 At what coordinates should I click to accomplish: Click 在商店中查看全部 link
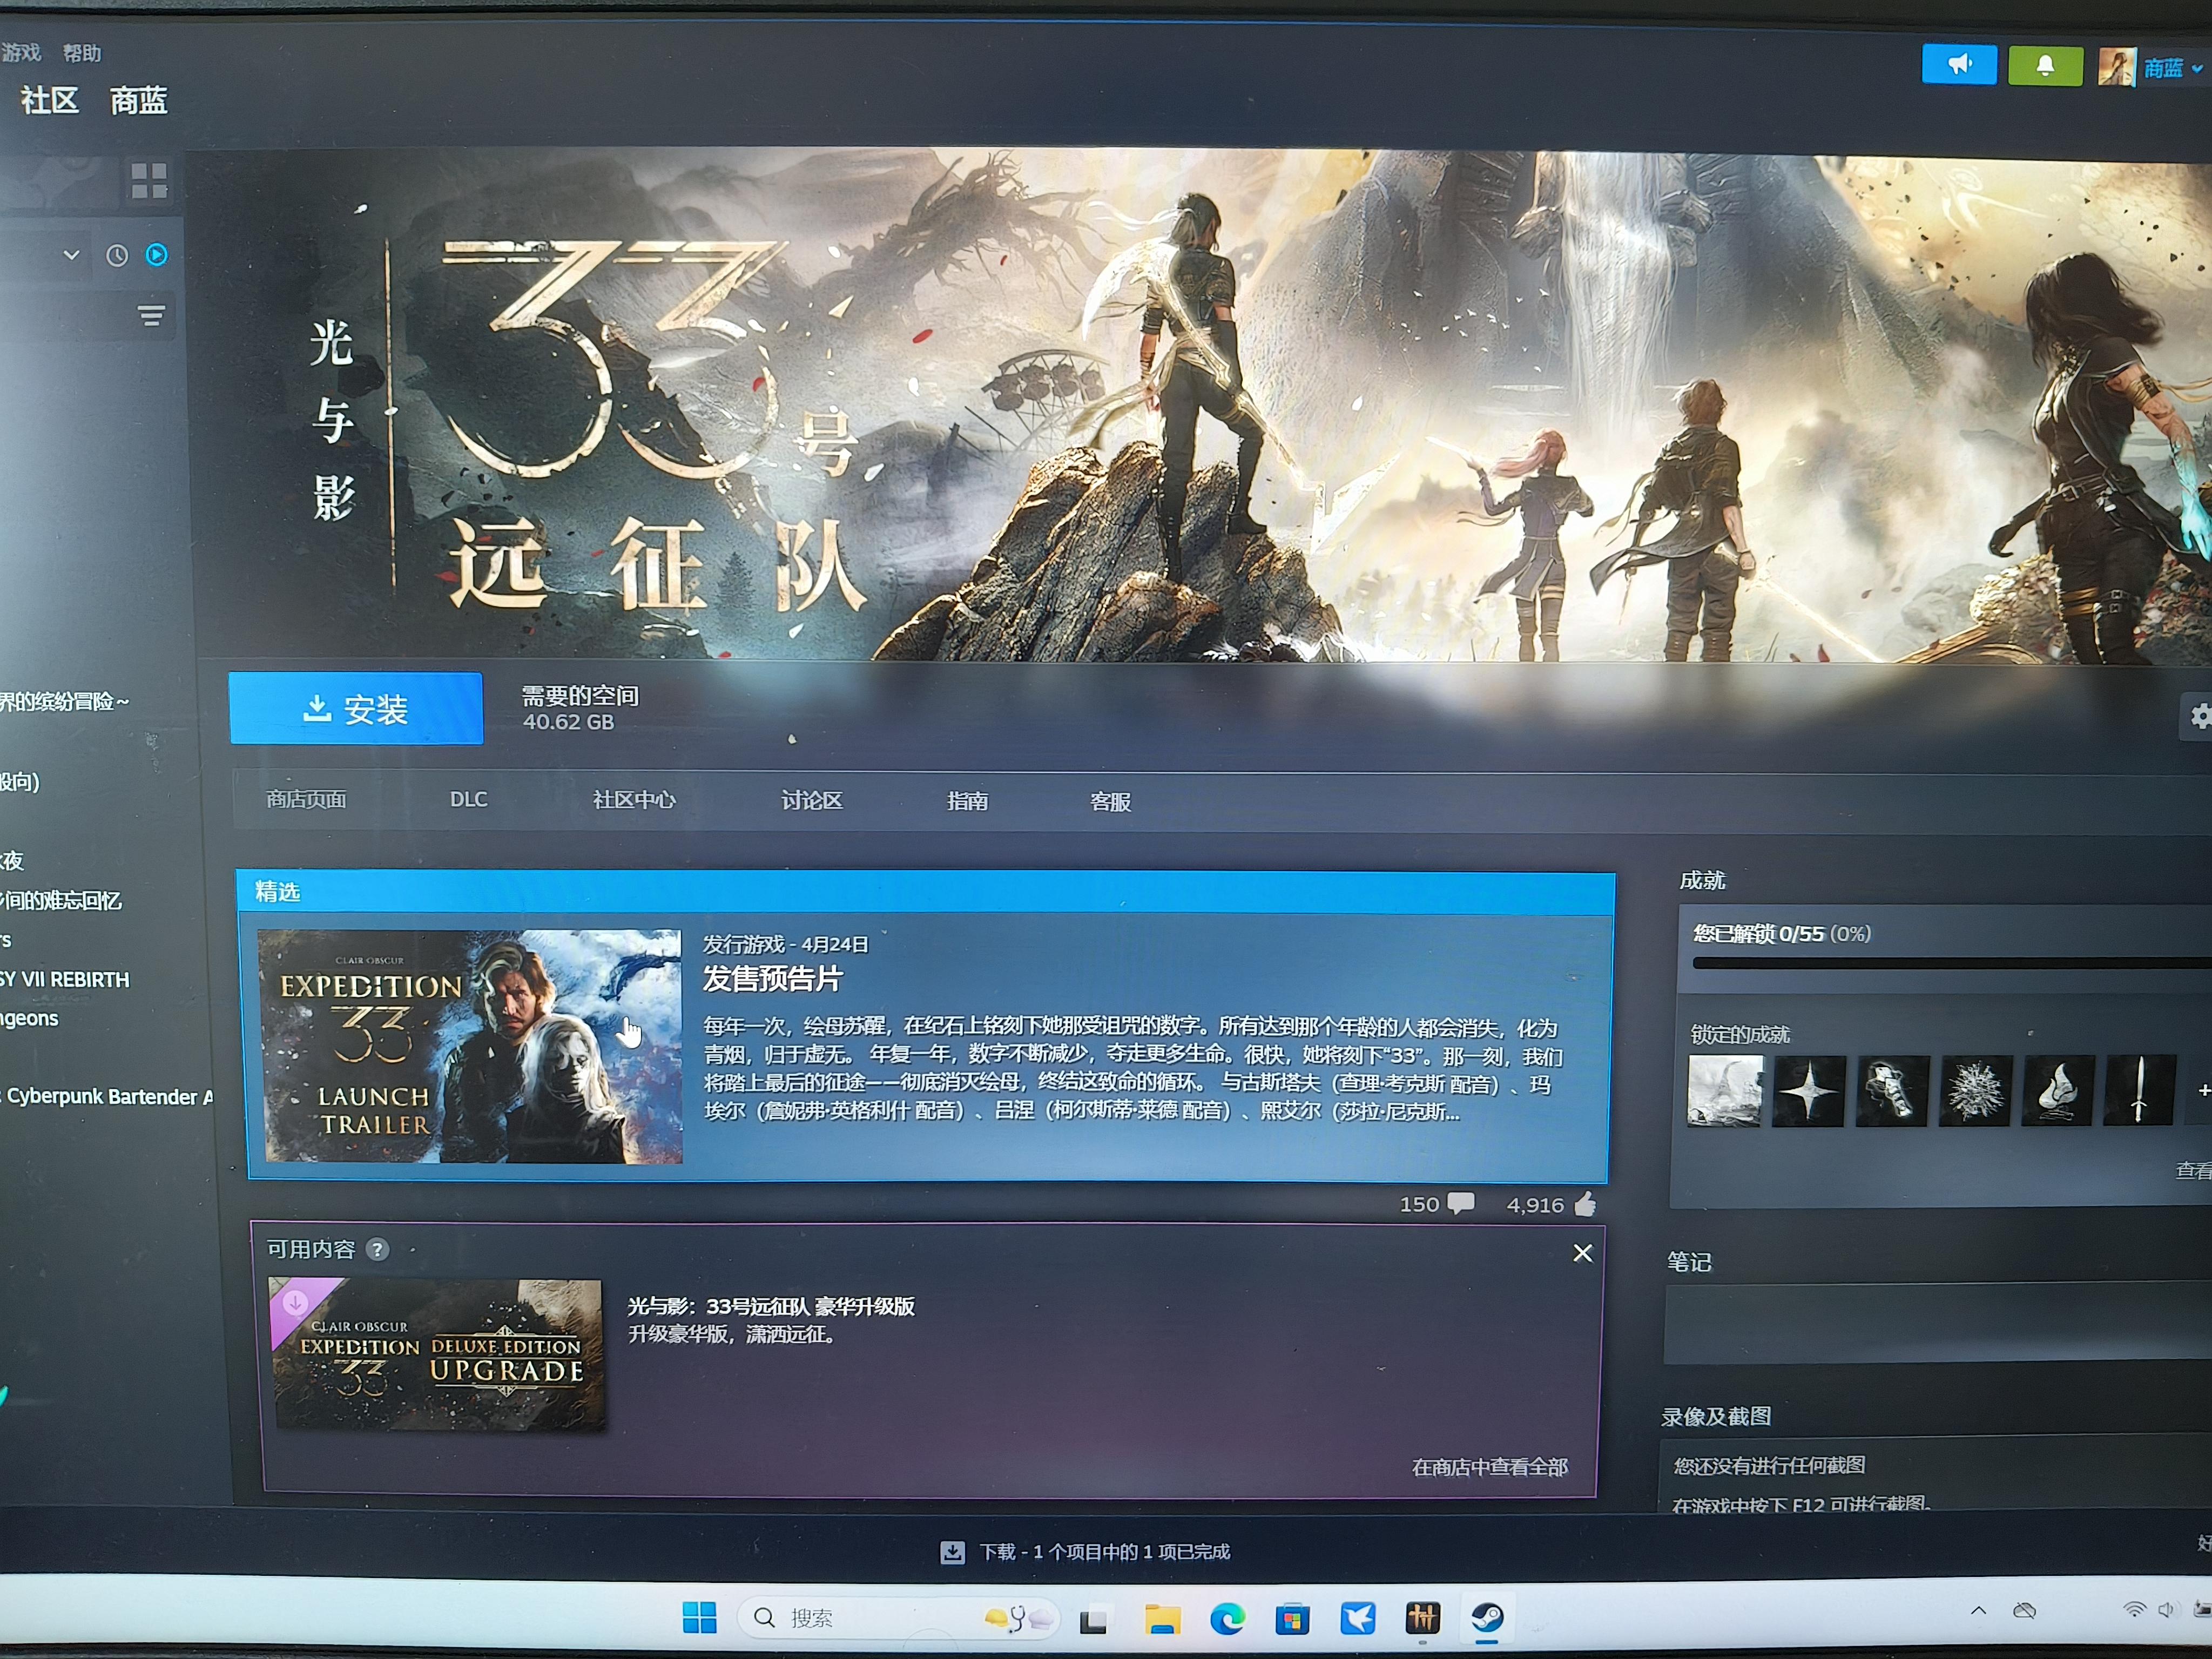click(1490, 1467)
